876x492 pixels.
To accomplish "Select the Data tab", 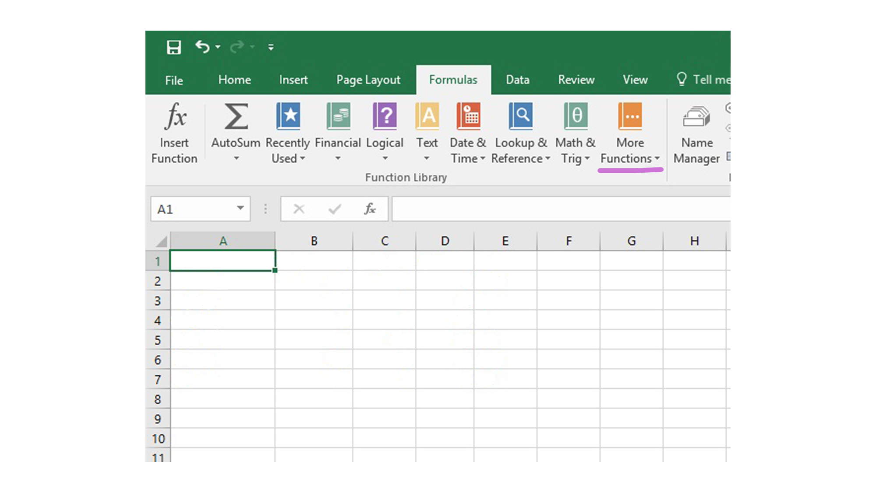I will [517, 79].
